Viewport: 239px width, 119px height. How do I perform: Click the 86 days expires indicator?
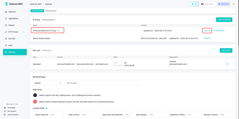[207, 4]
